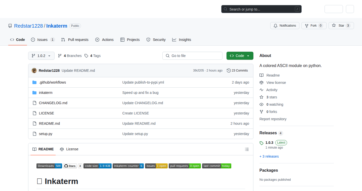Screen dimensions: 362x191
Task: Open the README outline list icon
Action: click(x=247, y=149)
